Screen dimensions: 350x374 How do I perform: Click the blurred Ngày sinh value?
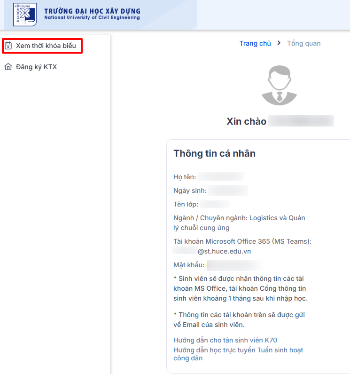coord(228,191)
